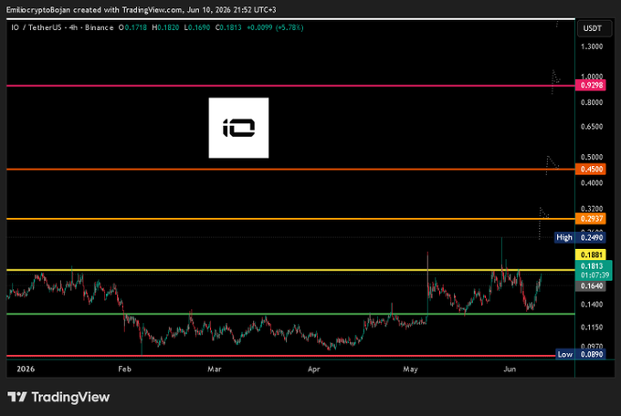The image size is (621, 416).
Task: Select the 0.9298 pink price label
Action: 591,85
